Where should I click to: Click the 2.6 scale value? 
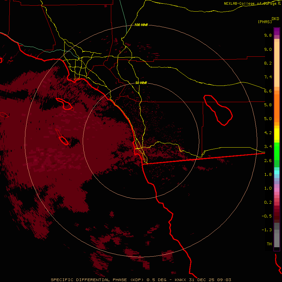[268, 161]
